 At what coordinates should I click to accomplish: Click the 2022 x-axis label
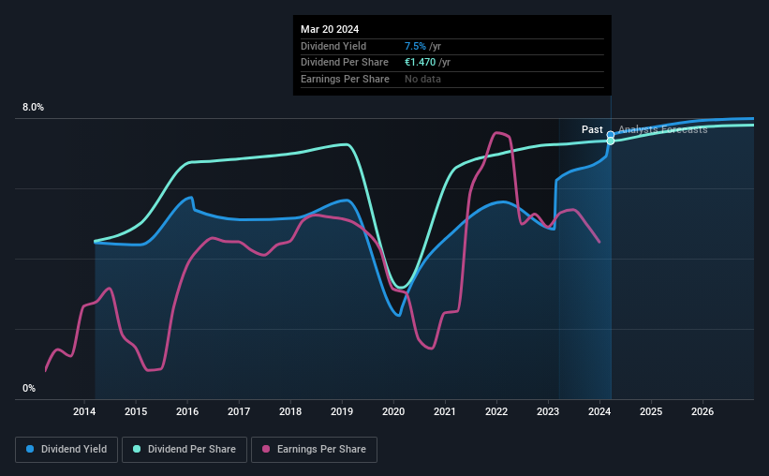(x=496, y=411)
